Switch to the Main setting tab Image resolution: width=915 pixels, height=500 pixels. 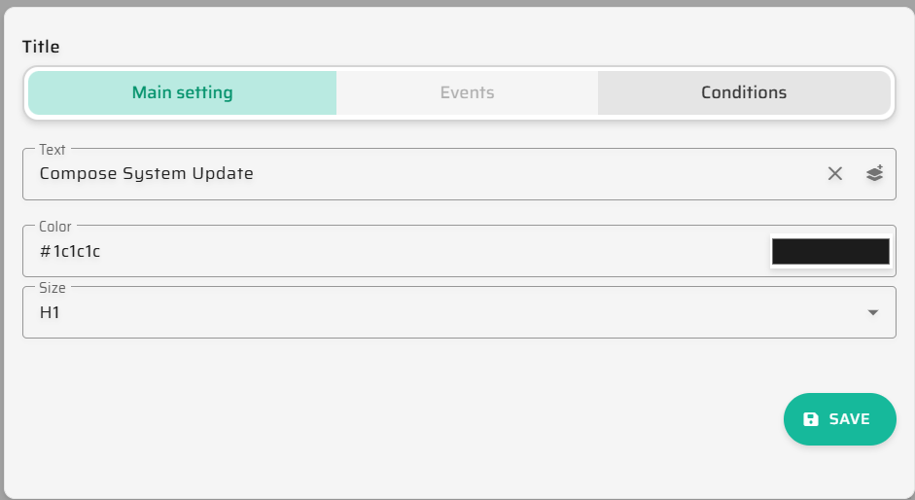tap(182, 93)
